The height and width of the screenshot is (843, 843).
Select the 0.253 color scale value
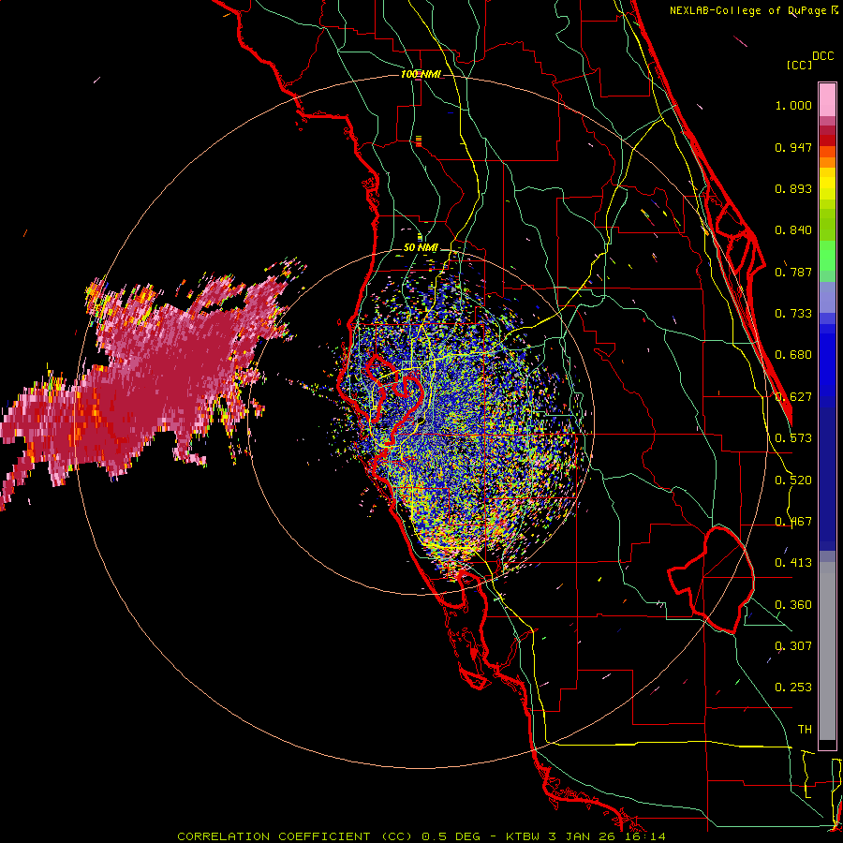(x=793, y=688)
